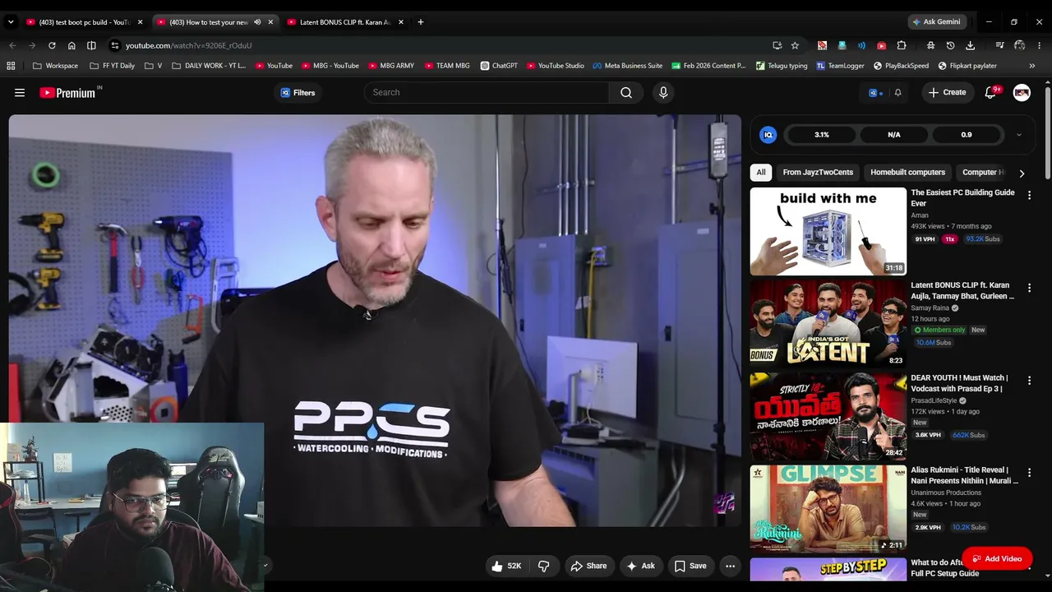Go to the browser home page

point(72,45)
